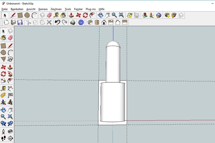Open Model Info with the blue i icon
The width and height of the screenshot is (215, 143).
pyautogui.click(x=81, y=22)
